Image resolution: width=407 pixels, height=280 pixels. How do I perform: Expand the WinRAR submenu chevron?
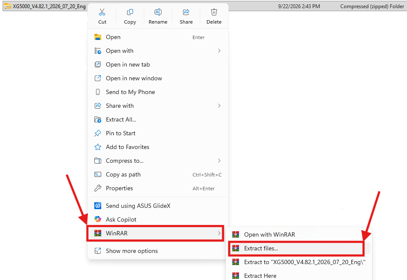(x=219, y=233)
